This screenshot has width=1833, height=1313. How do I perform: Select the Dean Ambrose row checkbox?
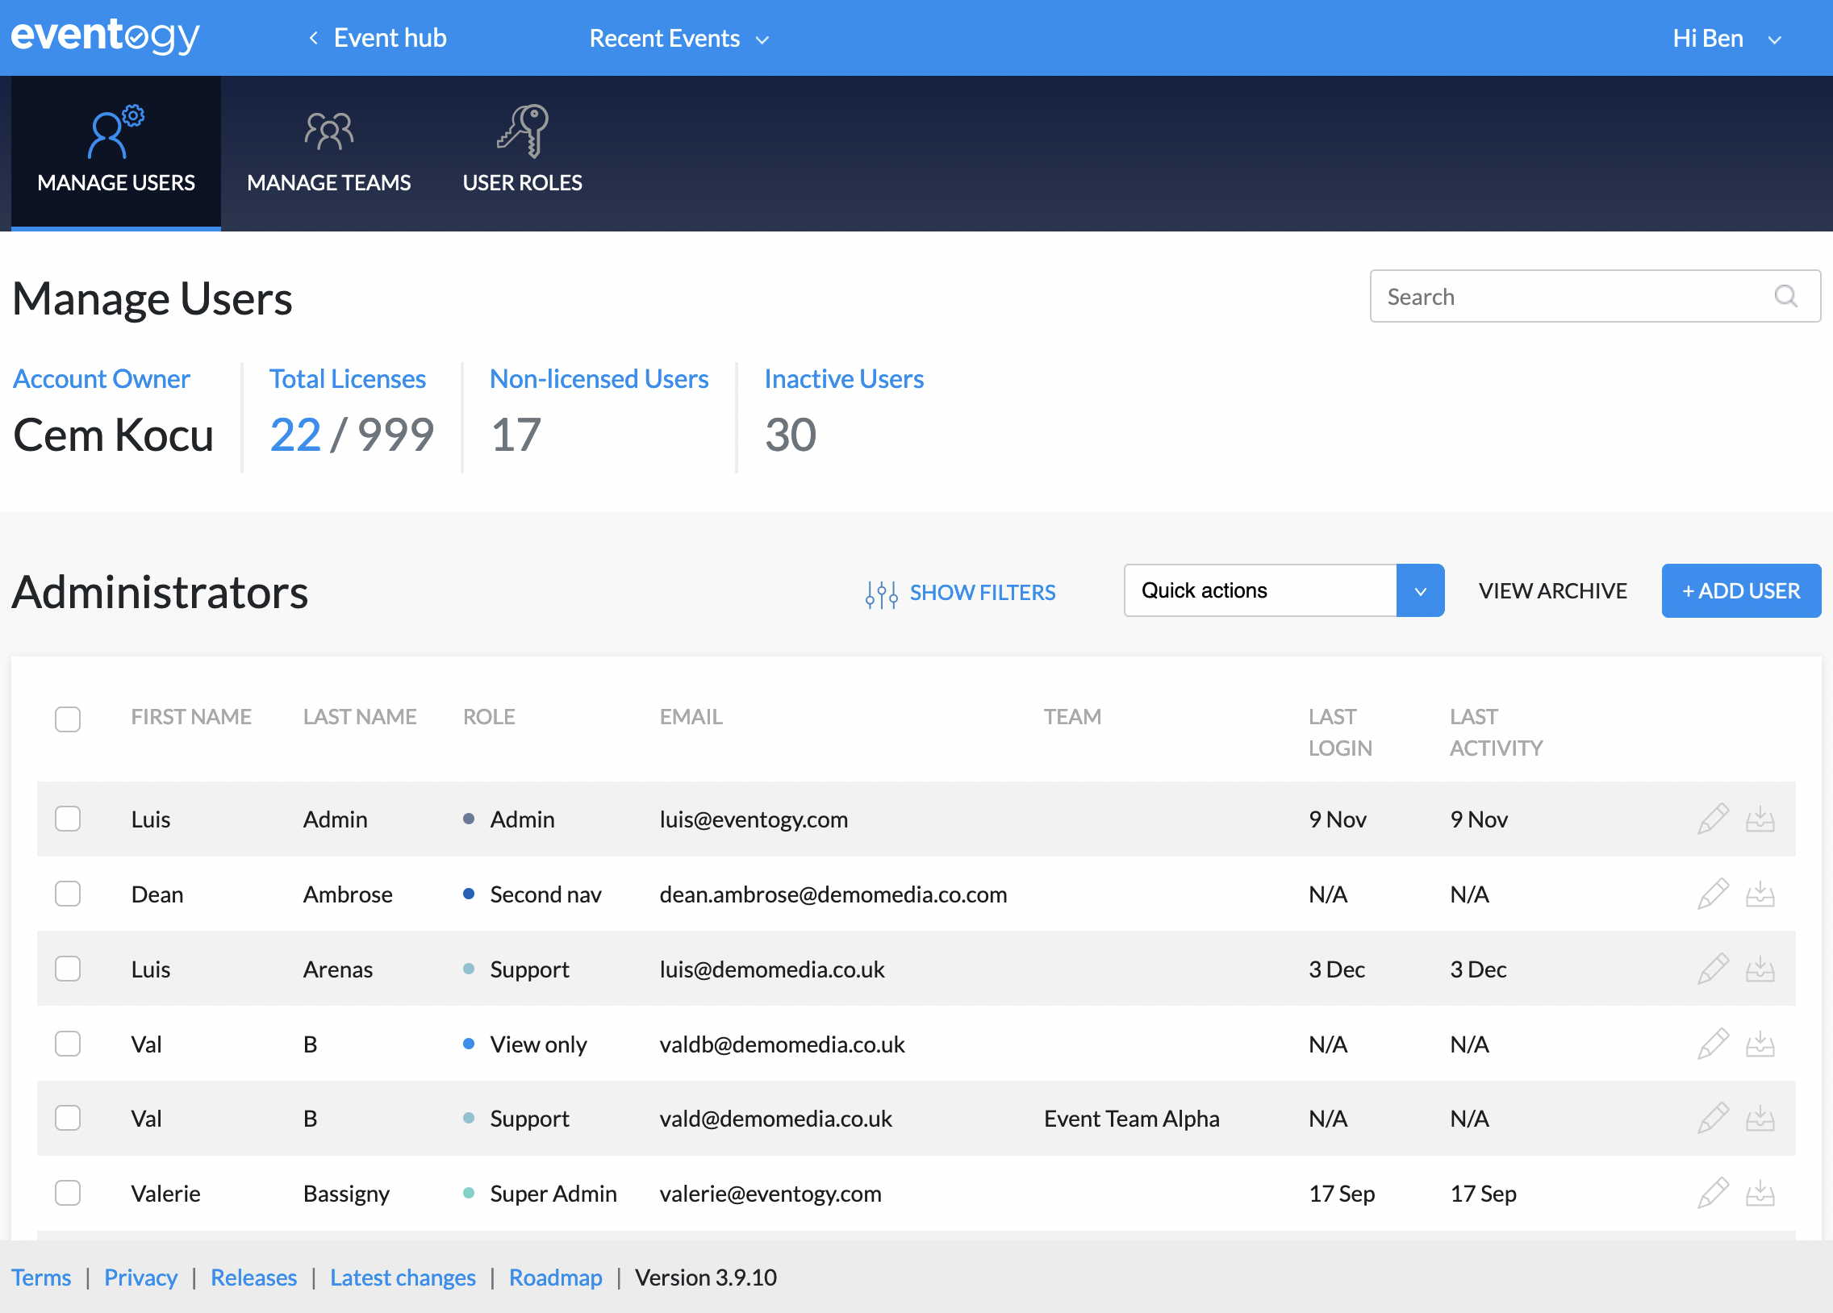coord(68,894)
